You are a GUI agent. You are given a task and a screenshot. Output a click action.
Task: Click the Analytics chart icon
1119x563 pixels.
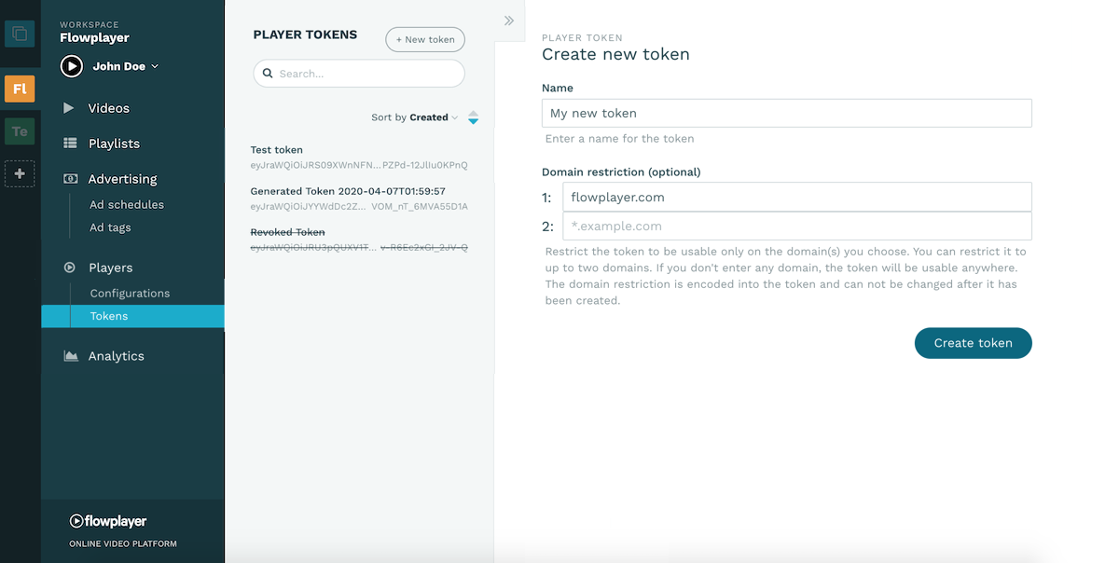tap(70, 356)
